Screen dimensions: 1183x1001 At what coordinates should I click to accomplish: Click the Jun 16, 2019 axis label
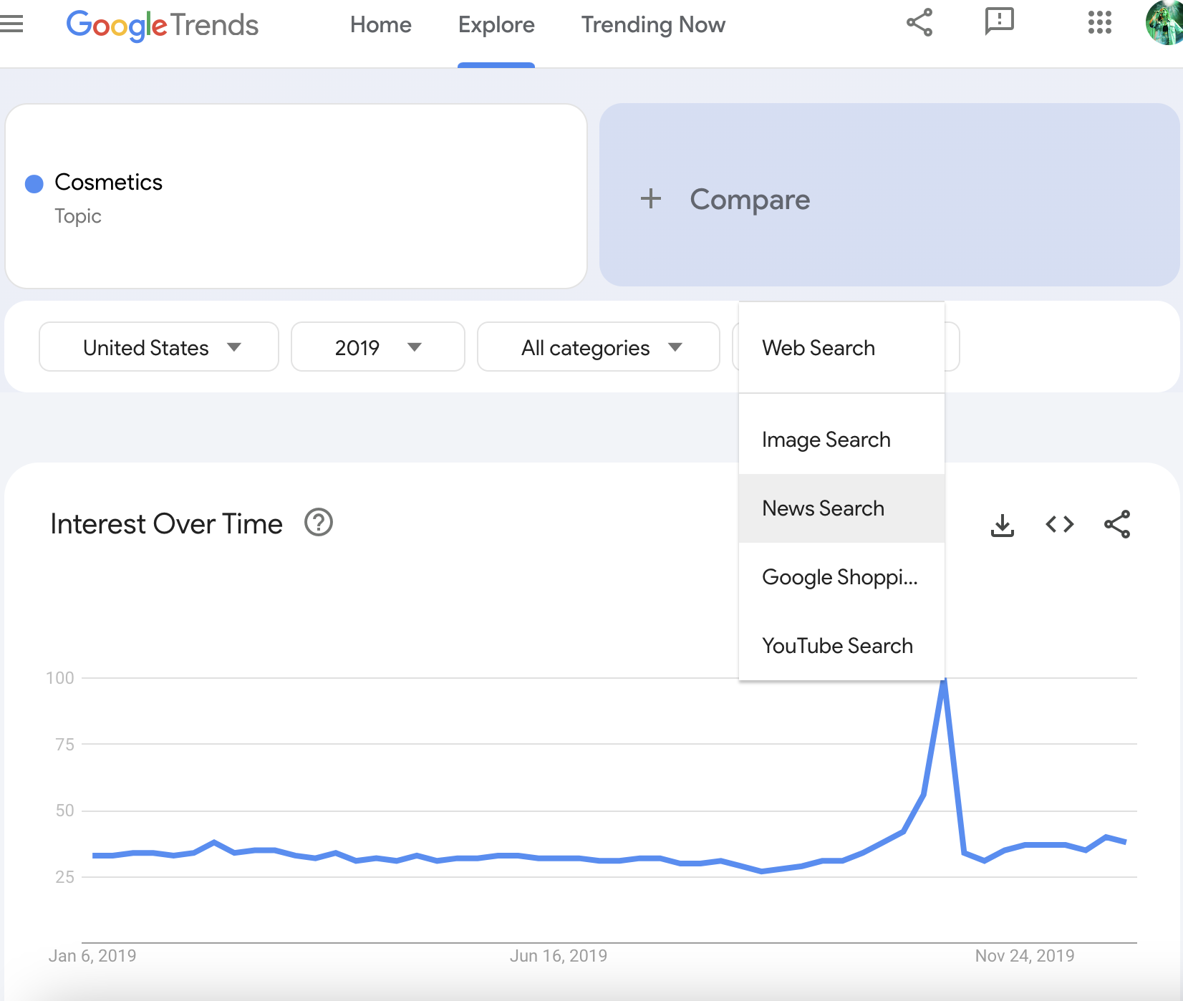click(559, 956)
